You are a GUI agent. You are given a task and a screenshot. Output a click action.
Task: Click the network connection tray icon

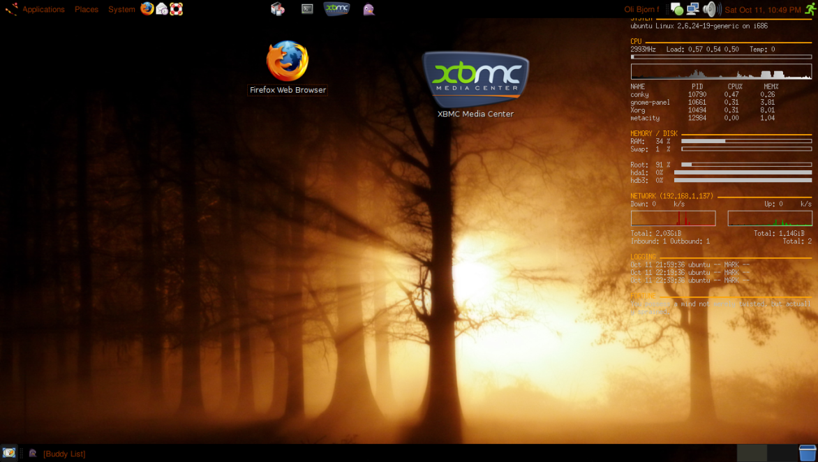tap(692, 9)
